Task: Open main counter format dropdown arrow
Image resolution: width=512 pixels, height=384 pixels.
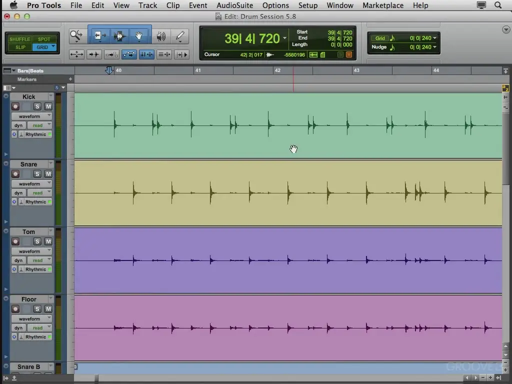Action: pos(284,38)
